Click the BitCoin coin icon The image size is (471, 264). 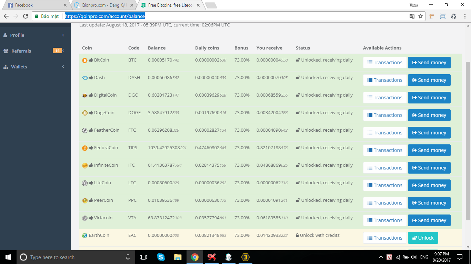pos(84,60)
